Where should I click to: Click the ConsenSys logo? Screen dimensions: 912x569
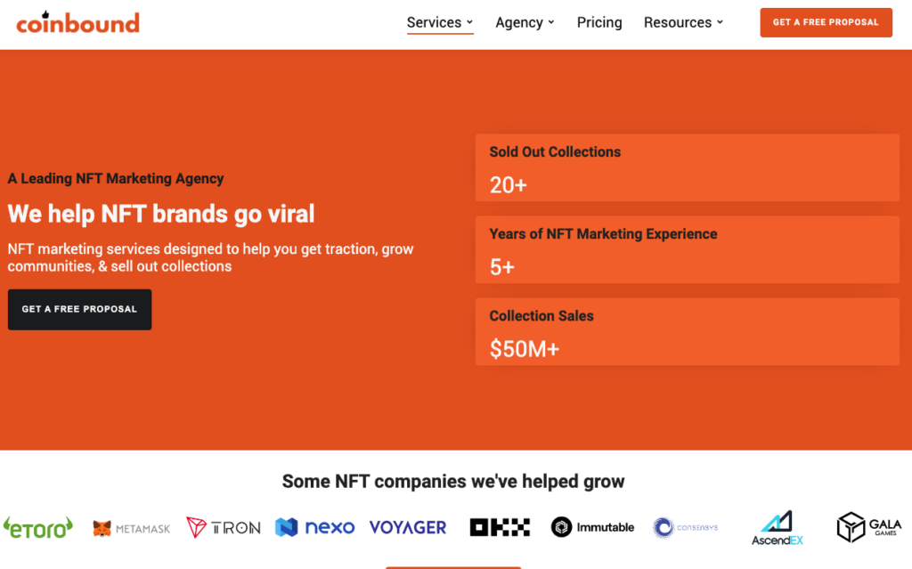(685, 528)
